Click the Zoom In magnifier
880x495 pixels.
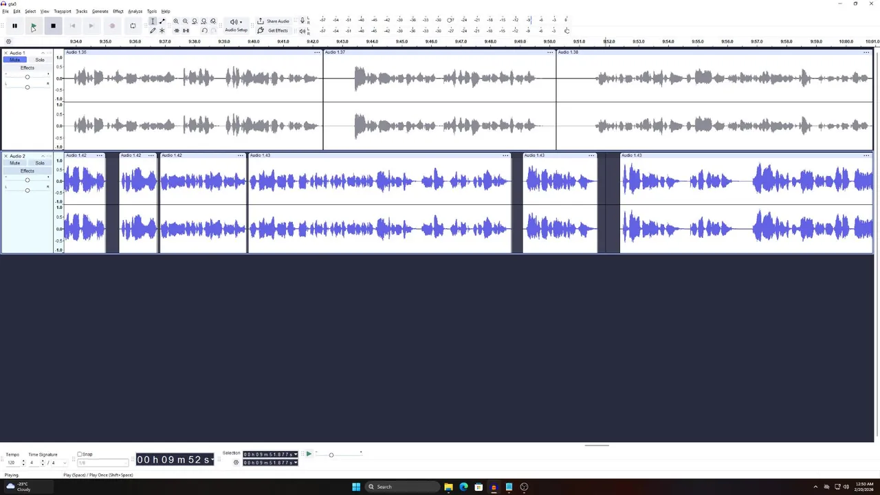click(176, 21)
